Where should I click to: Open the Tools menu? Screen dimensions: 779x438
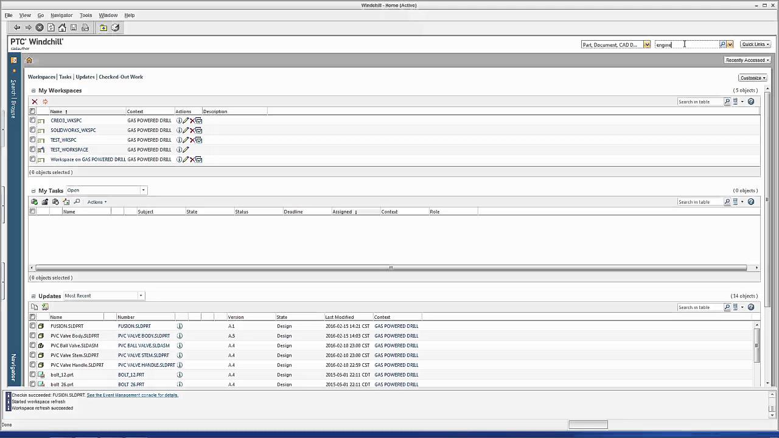click(86, 15)
